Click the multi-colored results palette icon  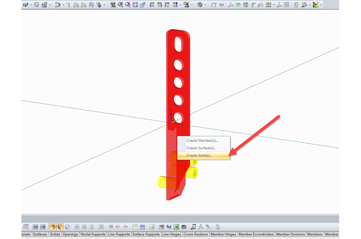click(316, 5)
